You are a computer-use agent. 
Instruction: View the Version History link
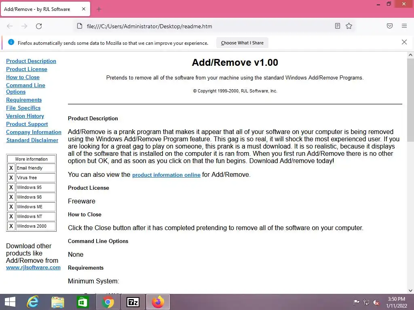coord(25,116)
